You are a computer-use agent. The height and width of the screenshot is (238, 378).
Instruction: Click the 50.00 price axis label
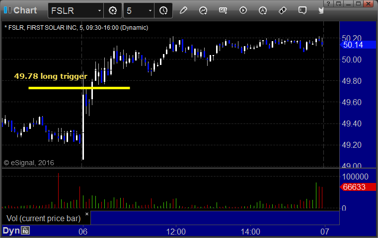pyautogui.click(x=352, y=59)
